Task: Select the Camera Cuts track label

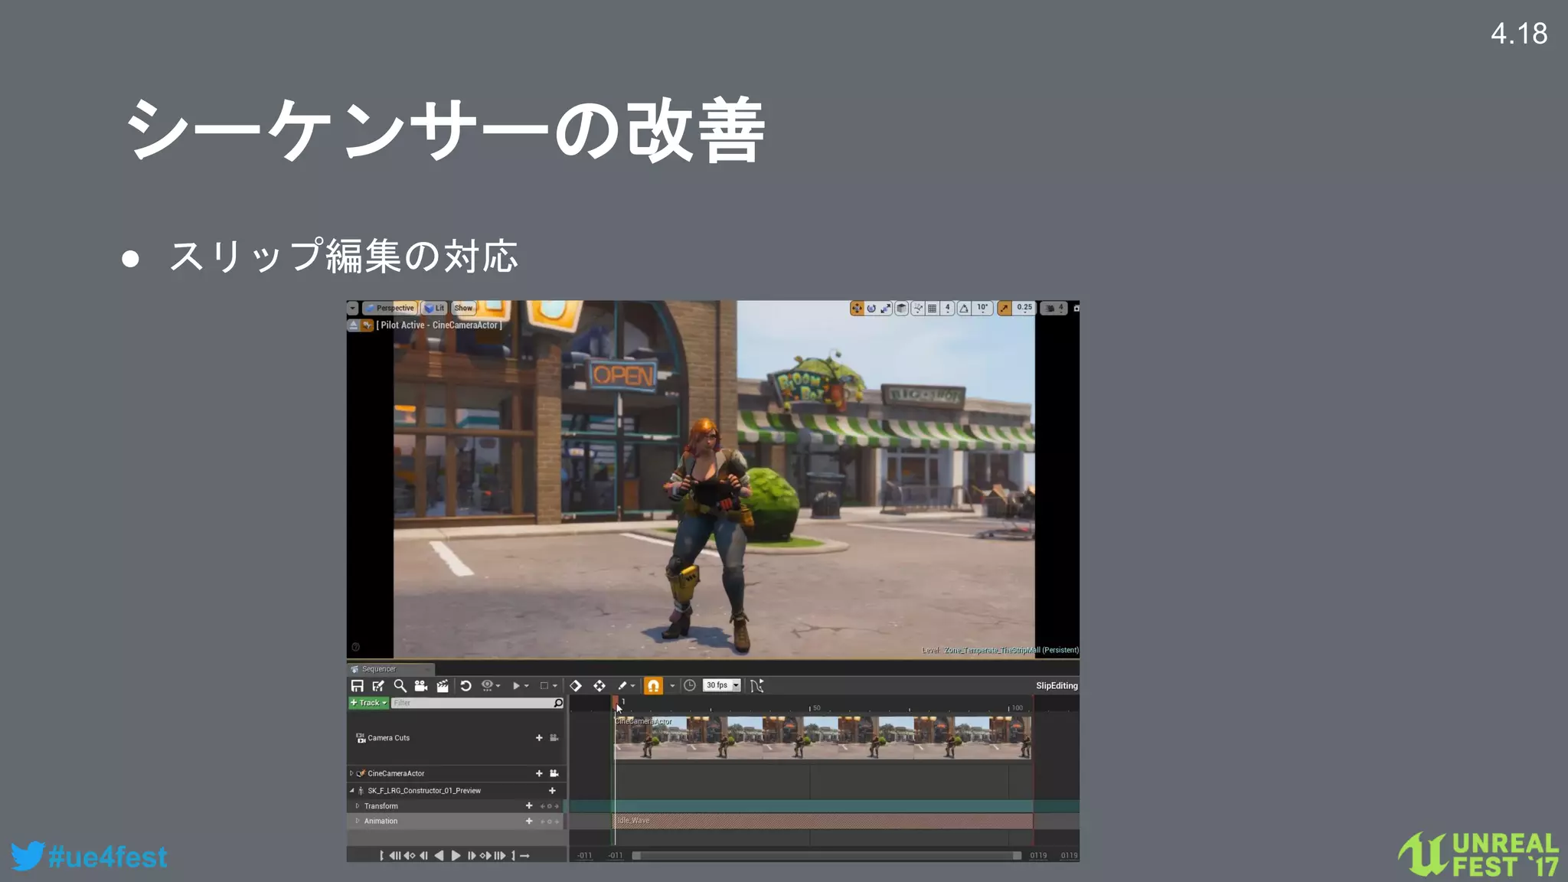Action: point(388,738)
